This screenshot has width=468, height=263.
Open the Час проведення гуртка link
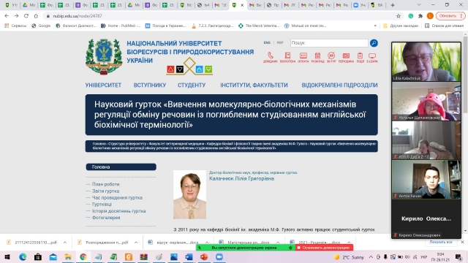click(117, 198)
